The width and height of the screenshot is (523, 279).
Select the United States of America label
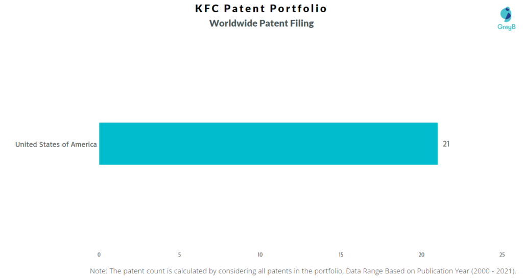point(56,144)
